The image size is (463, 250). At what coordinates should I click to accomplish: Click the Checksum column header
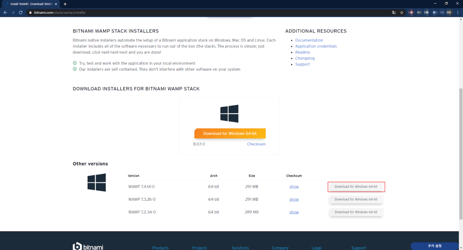click(294, 176)
